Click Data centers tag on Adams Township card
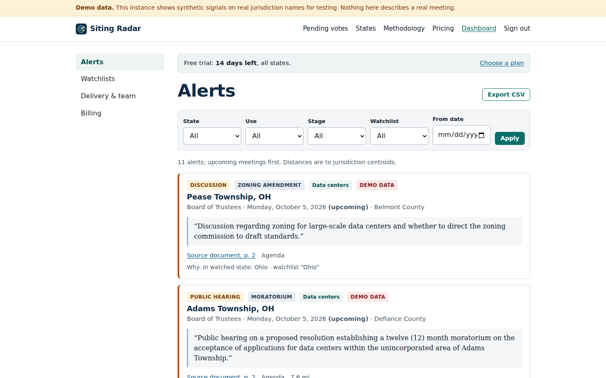606x378 pixels. (x=321, y=297)
